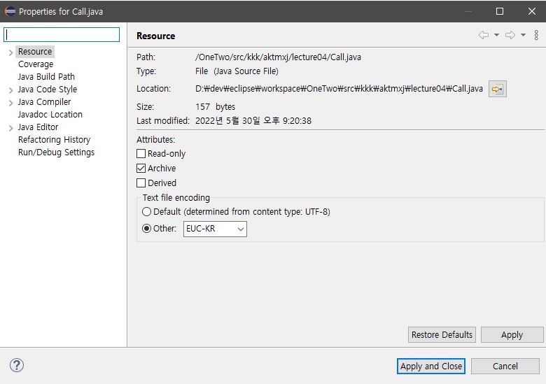Screen dimensions: 546x384
Task: Close the Properties for Call.java dialog
Action: (532, 11)
